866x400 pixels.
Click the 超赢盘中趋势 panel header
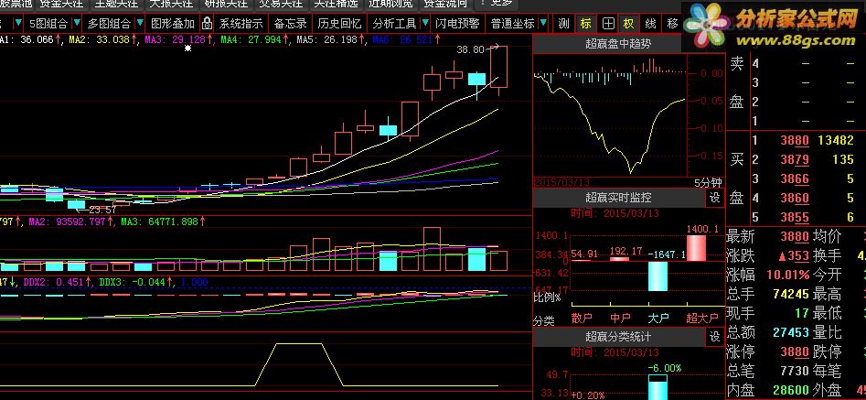click(618, 44)
